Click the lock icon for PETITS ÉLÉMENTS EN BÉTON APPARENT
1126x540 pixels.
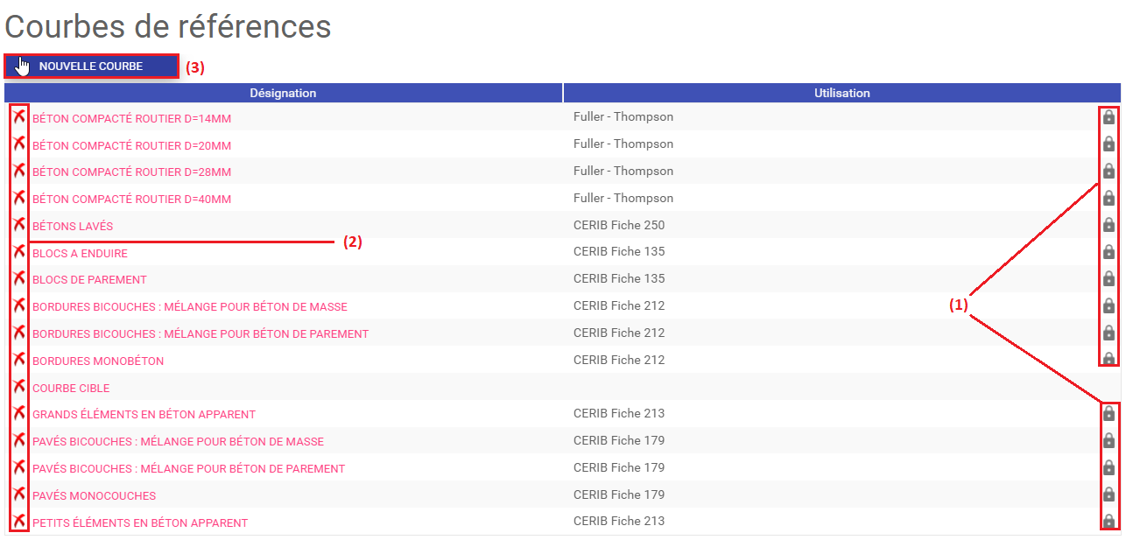click(1108, 522)
